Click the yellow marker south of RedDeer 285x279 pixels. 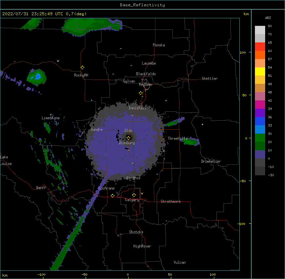click(x=141, y=93)
